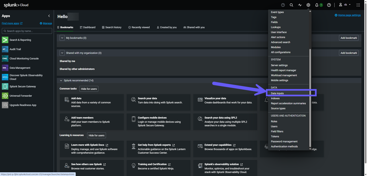The width and height of the screenshot is (367, 176).
Task: Open Home page settings link
Action: (348, 15)
